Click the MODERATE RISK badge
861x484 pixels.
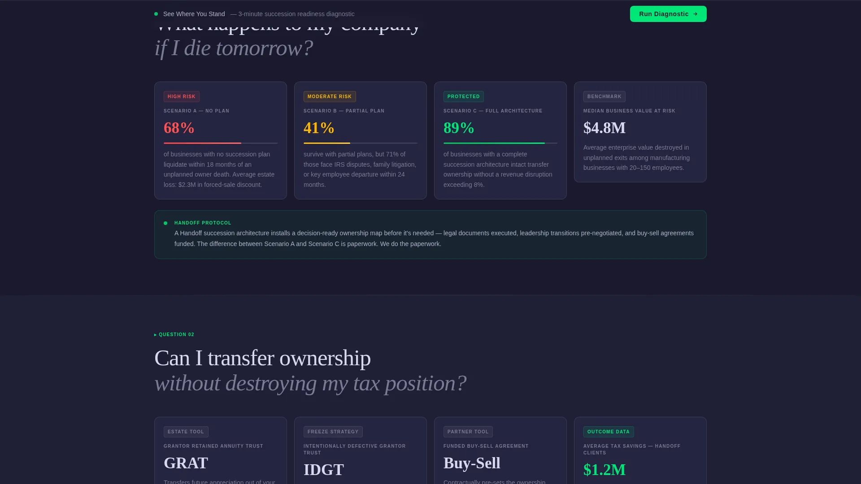[330, 97]
